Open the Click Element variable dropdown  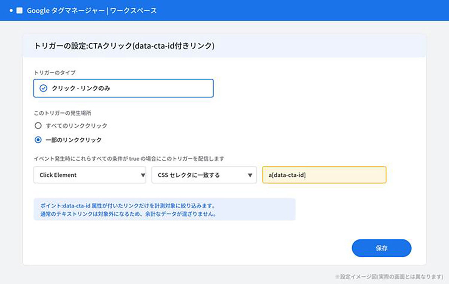point(90,175)
